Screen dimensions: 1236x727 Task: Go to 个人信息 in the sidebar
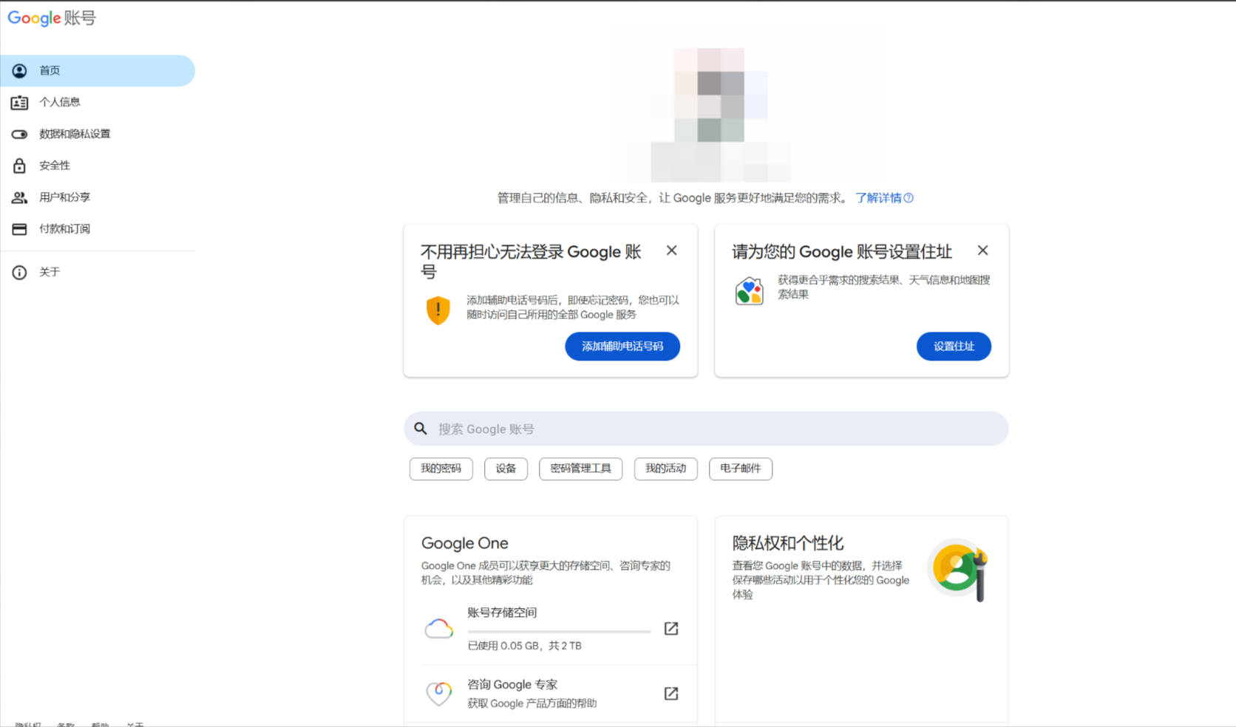click(x=98, y=103)
